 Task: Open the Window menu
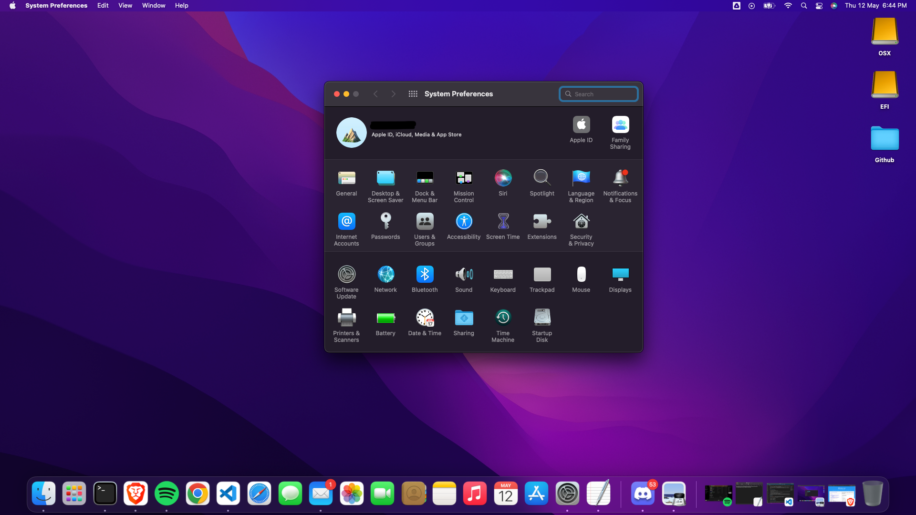154,6
